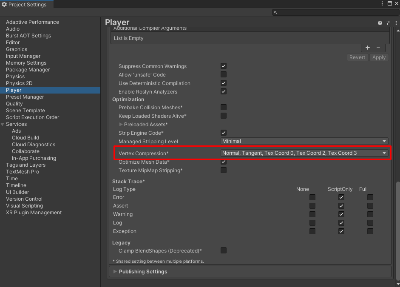Toggle Use Deterministic Compilation
400x287 pixels.
(224, 83)
